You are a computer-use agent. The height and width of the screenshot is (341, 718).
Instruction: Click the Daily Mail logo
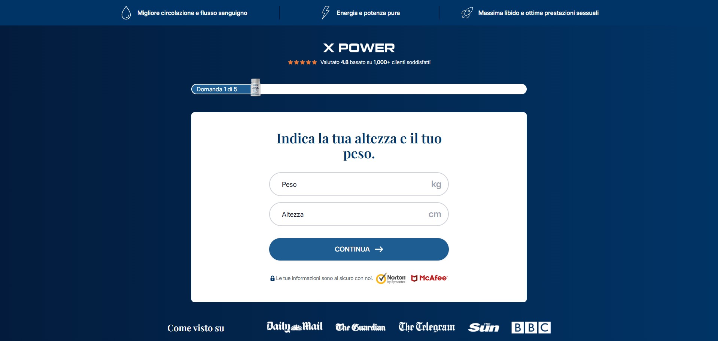click(295, 327)
